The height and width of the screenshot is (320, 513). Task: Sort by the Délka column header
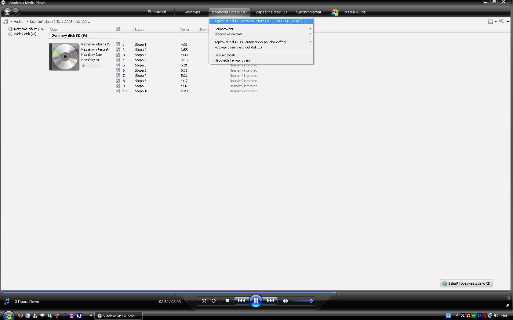pyautogui.click(x=188, y=30)
